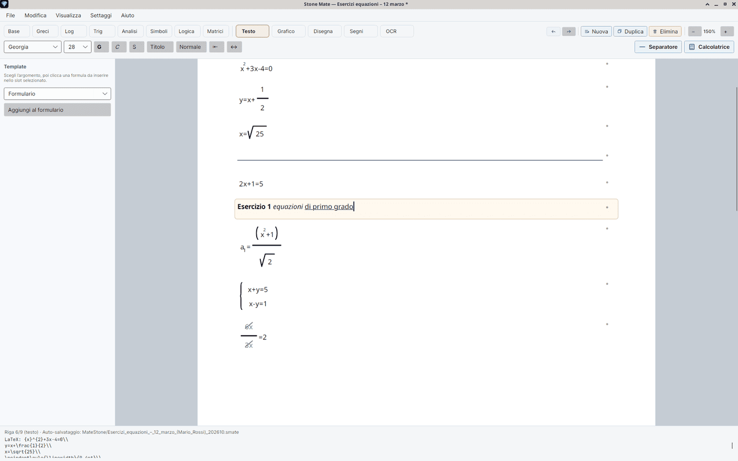Open the Georgia font dropdown
738x461 pixels.
33,47
